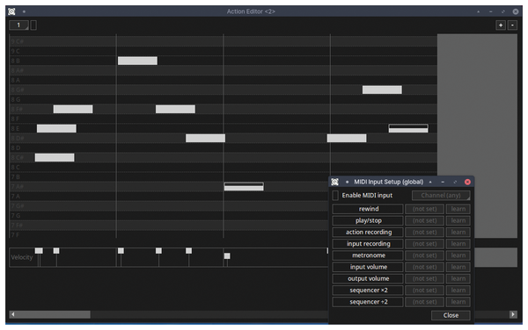Click the input volume button
The width and height of the screenshot is (528, 330).
[368, 267]
